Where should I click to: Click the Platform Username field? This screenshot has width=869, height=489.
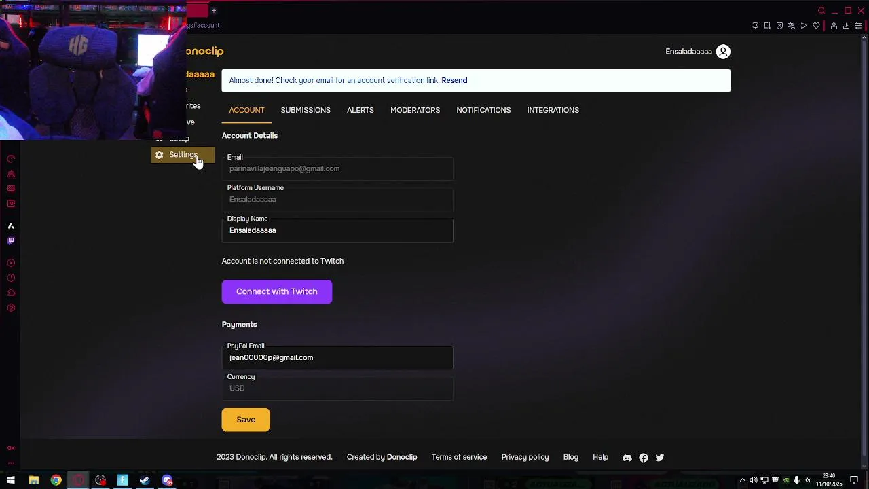click(x=337, y=200)
